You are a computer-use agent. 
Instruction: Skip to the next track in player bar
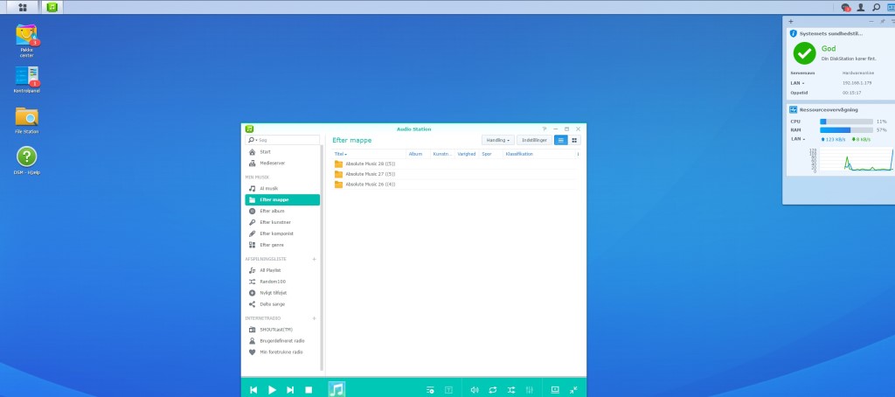290,390
